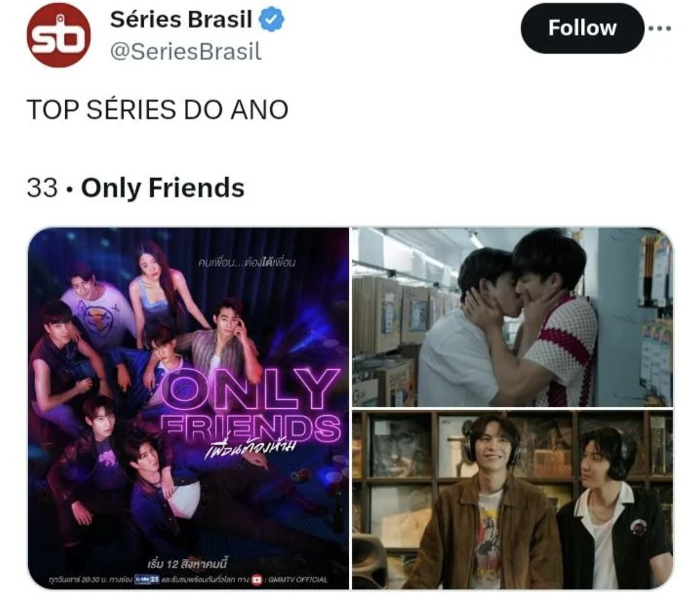Click the blue verified badge
This screenshot has height=612, width=700.
pyautogui.click(x=272, y=19)
